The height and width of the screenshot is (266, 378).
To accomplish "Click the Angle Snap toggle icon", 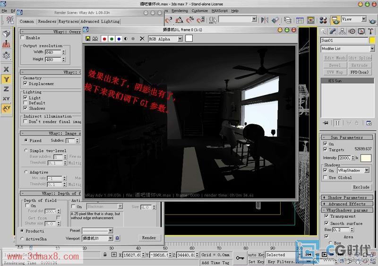I will (179, 20).
